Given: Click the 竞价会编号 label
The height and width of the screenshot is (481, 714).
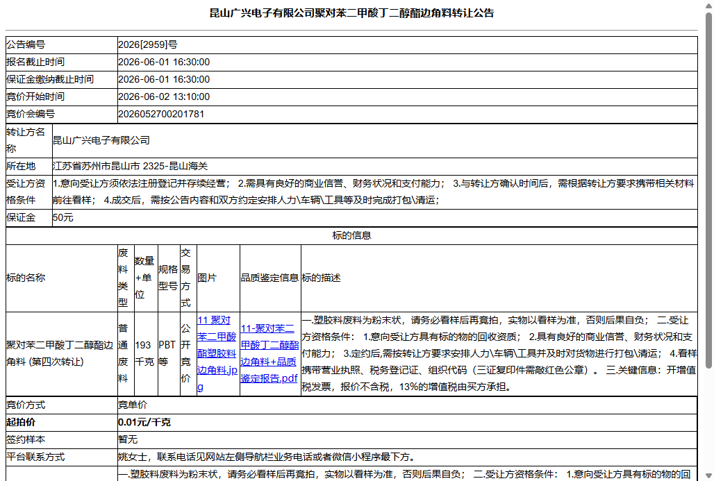Looking at the screenshot, I should click(31, 115).
